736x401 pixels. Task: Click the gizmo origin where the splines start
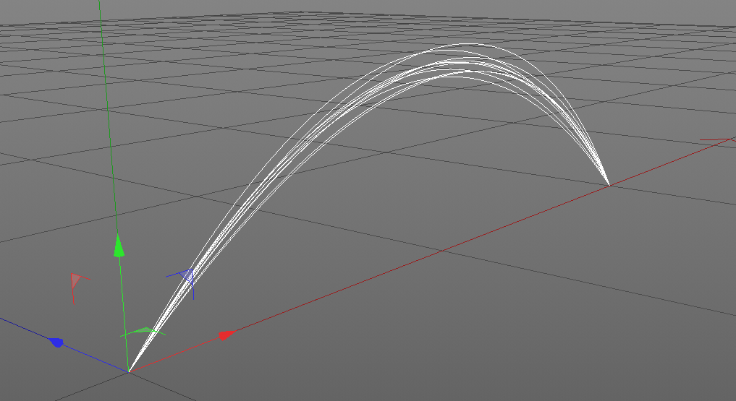point(129,371)
